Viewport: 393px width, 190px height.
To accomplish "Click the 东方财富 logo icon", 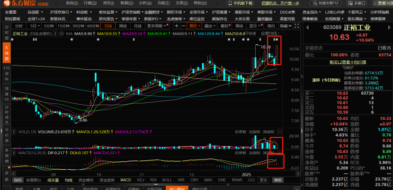I will [x=7, y=3].
